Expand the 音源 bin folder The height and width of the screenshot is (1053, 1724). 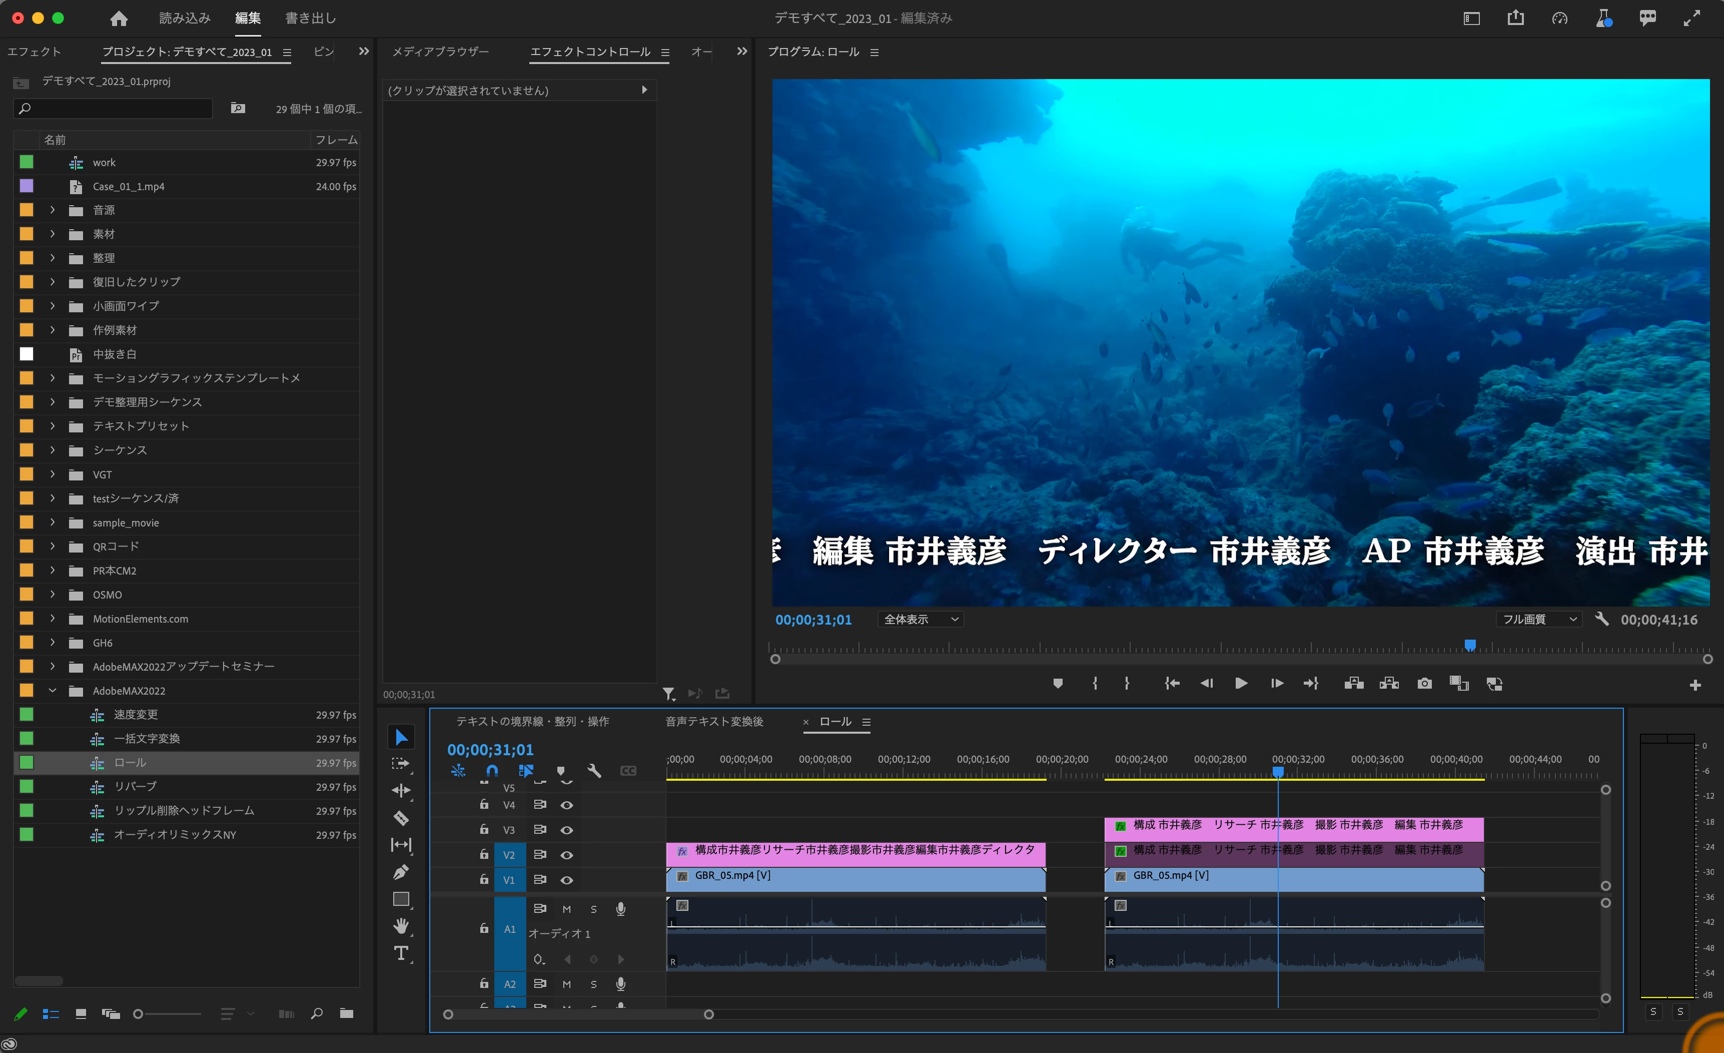tap(53, 210)
